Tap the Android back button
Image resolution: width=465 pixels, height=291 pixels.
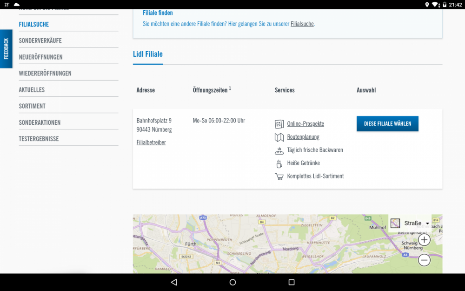coord(174,282)
